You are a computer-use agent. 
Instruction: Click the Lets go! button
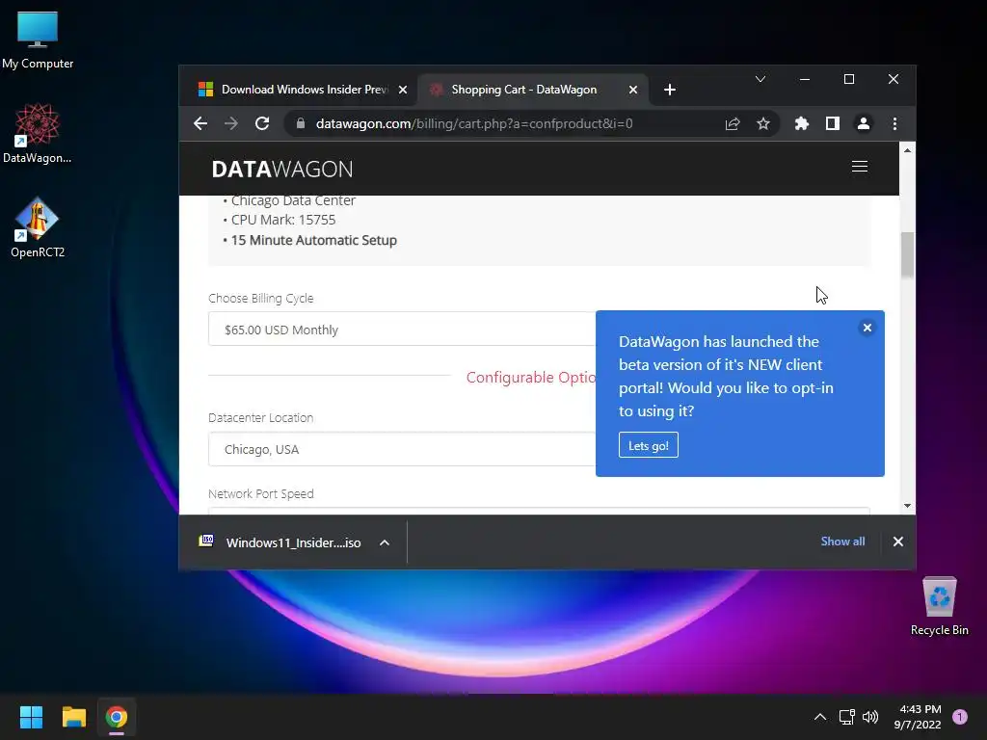pyautogui.click(x=649, y=445)
